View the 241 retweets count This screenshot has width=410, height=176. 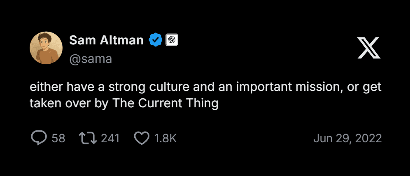pyautogui.click(x=110, y=138)
